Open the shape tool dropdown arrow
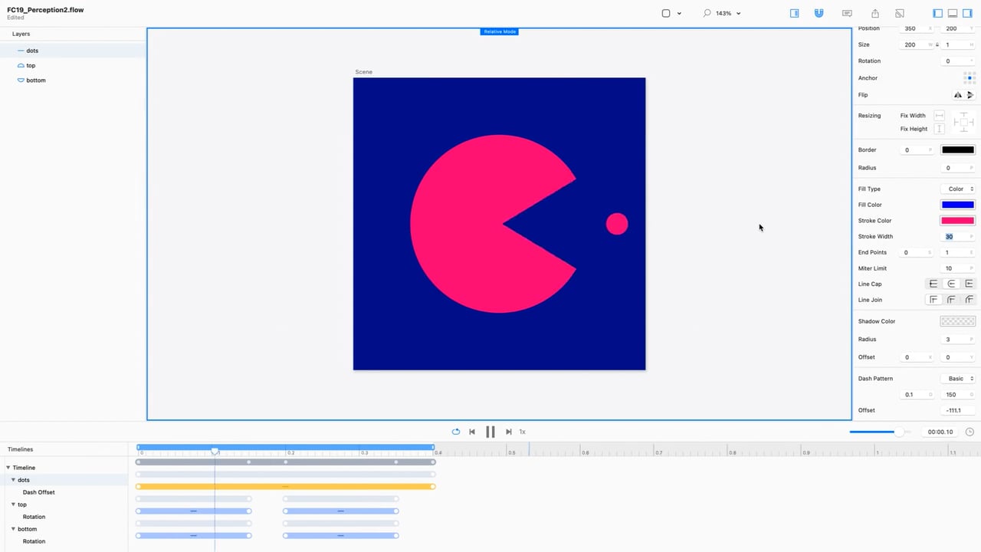The height and width of the screenshot is (552, 981). 679,13
